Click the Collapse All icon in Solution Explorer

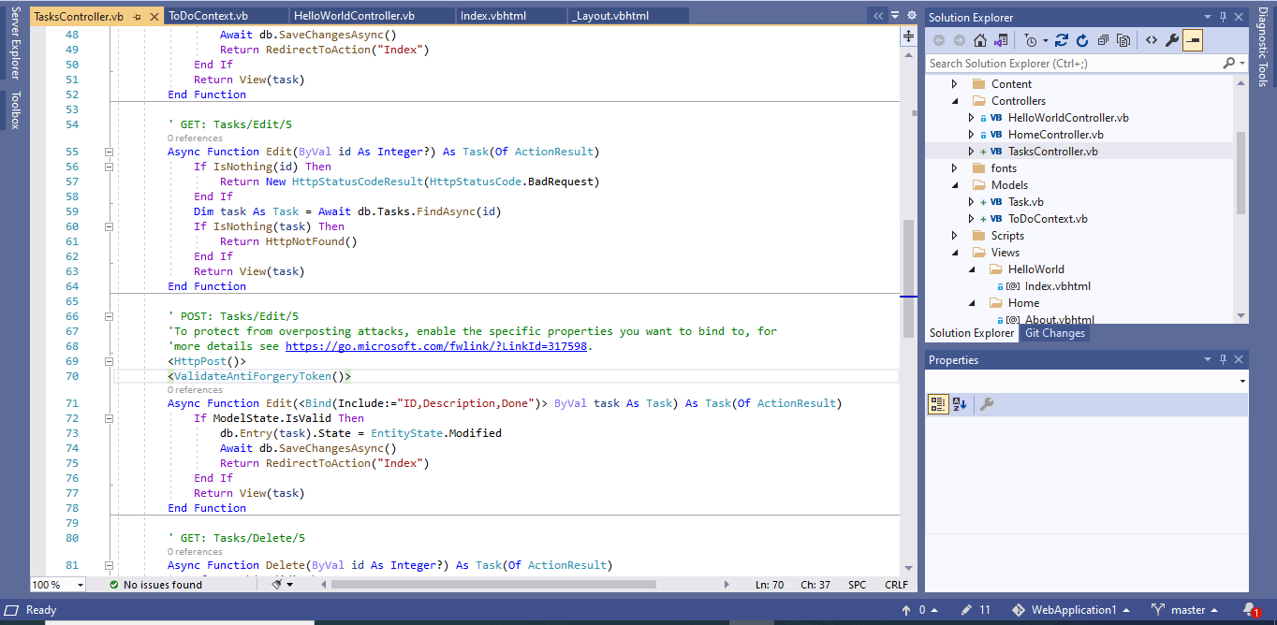[x=1103, y=39]
